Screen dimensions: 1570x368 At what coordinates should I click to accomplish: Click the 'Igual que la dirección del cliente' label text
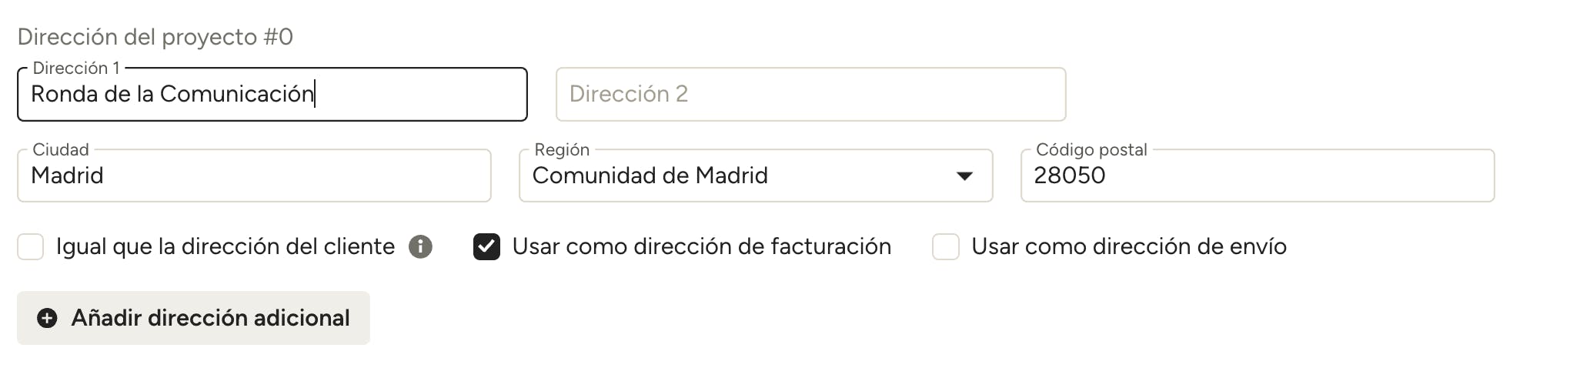[225, 246]
